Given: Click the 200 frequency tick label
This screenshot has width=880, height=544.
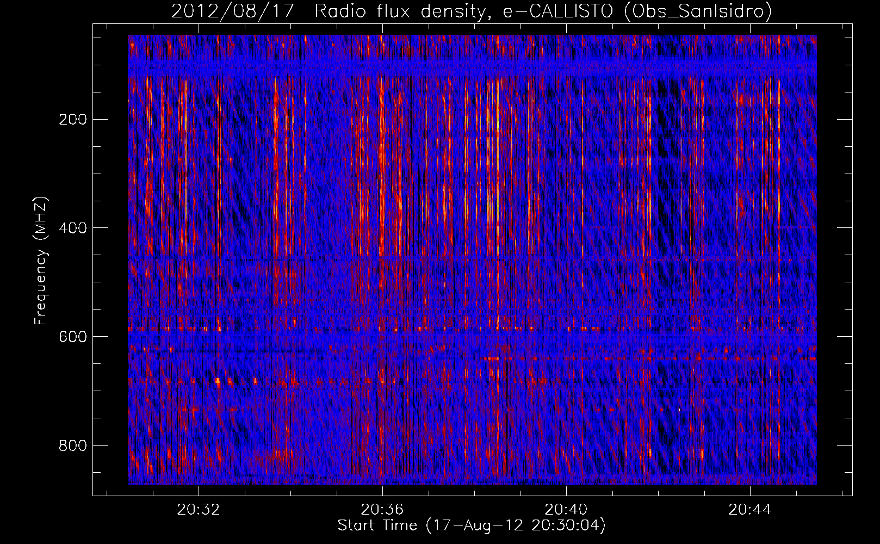Looking at the screenshot, I should tap(73, 119).
